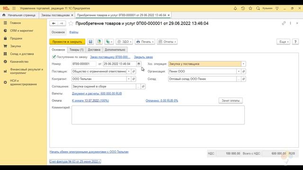Open Еще dropdown menu
303x170 pixels.
tap(283, 42)
